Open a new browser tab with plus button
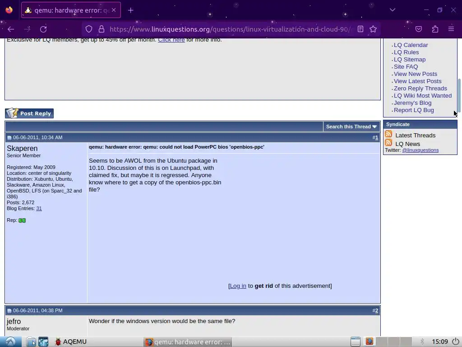462x347 pixels. (131, 10)
